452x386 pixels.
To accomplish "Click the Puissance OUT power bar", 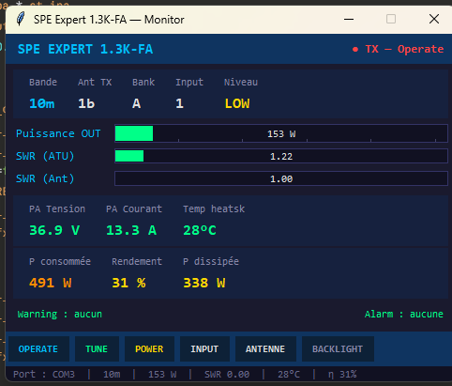I will pyautogui.click(x=281, y=133).
